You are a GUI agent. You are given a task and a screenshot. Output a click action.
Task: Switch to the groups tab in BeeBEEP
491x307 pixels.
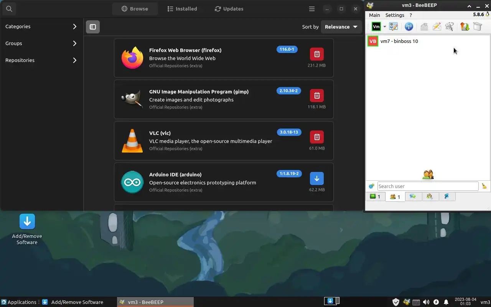[x=430, y=196]
